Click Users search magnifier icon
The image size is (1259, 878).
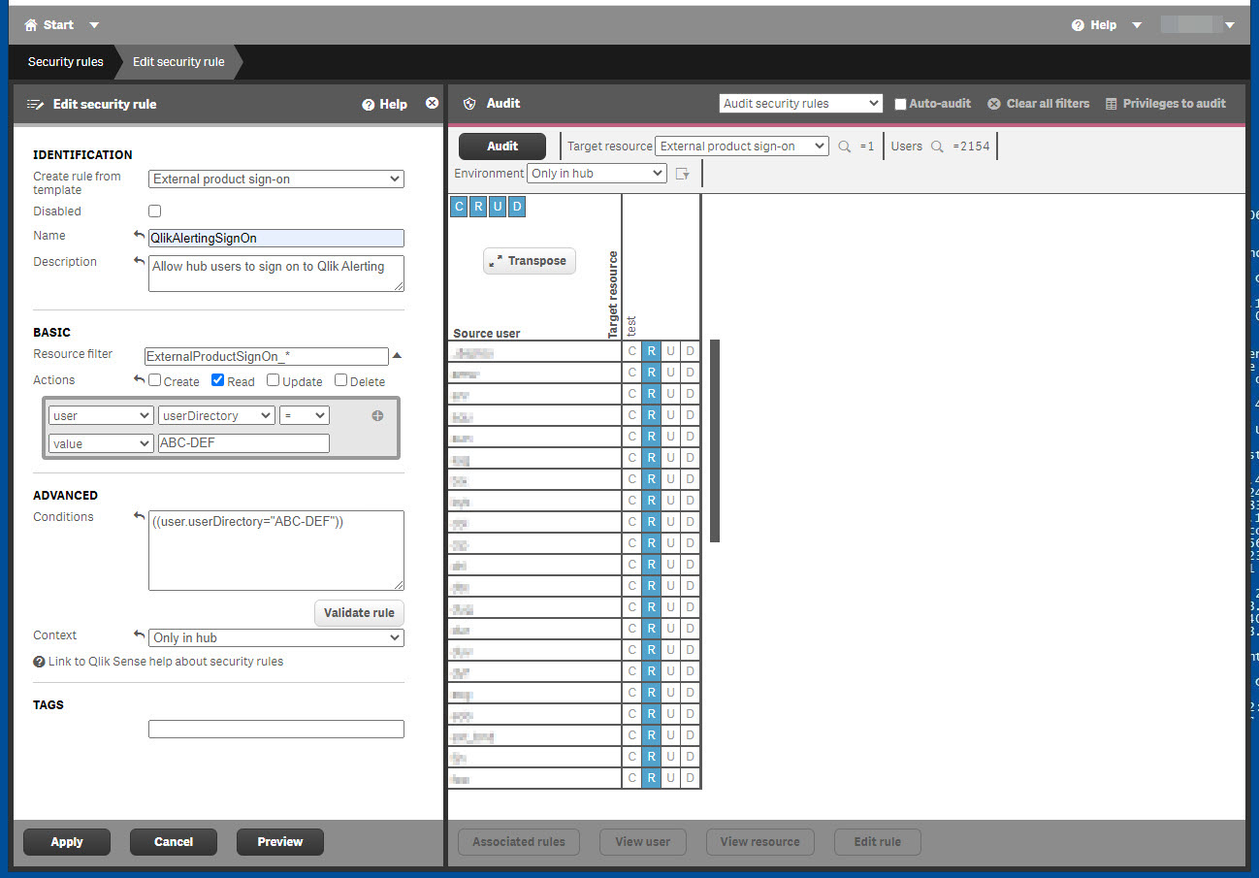tap(937, 146)
